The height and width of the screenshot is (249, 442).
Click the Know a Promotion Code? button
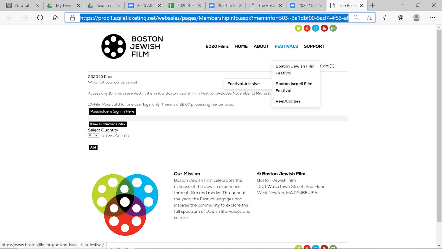click(x=108, y=124)
